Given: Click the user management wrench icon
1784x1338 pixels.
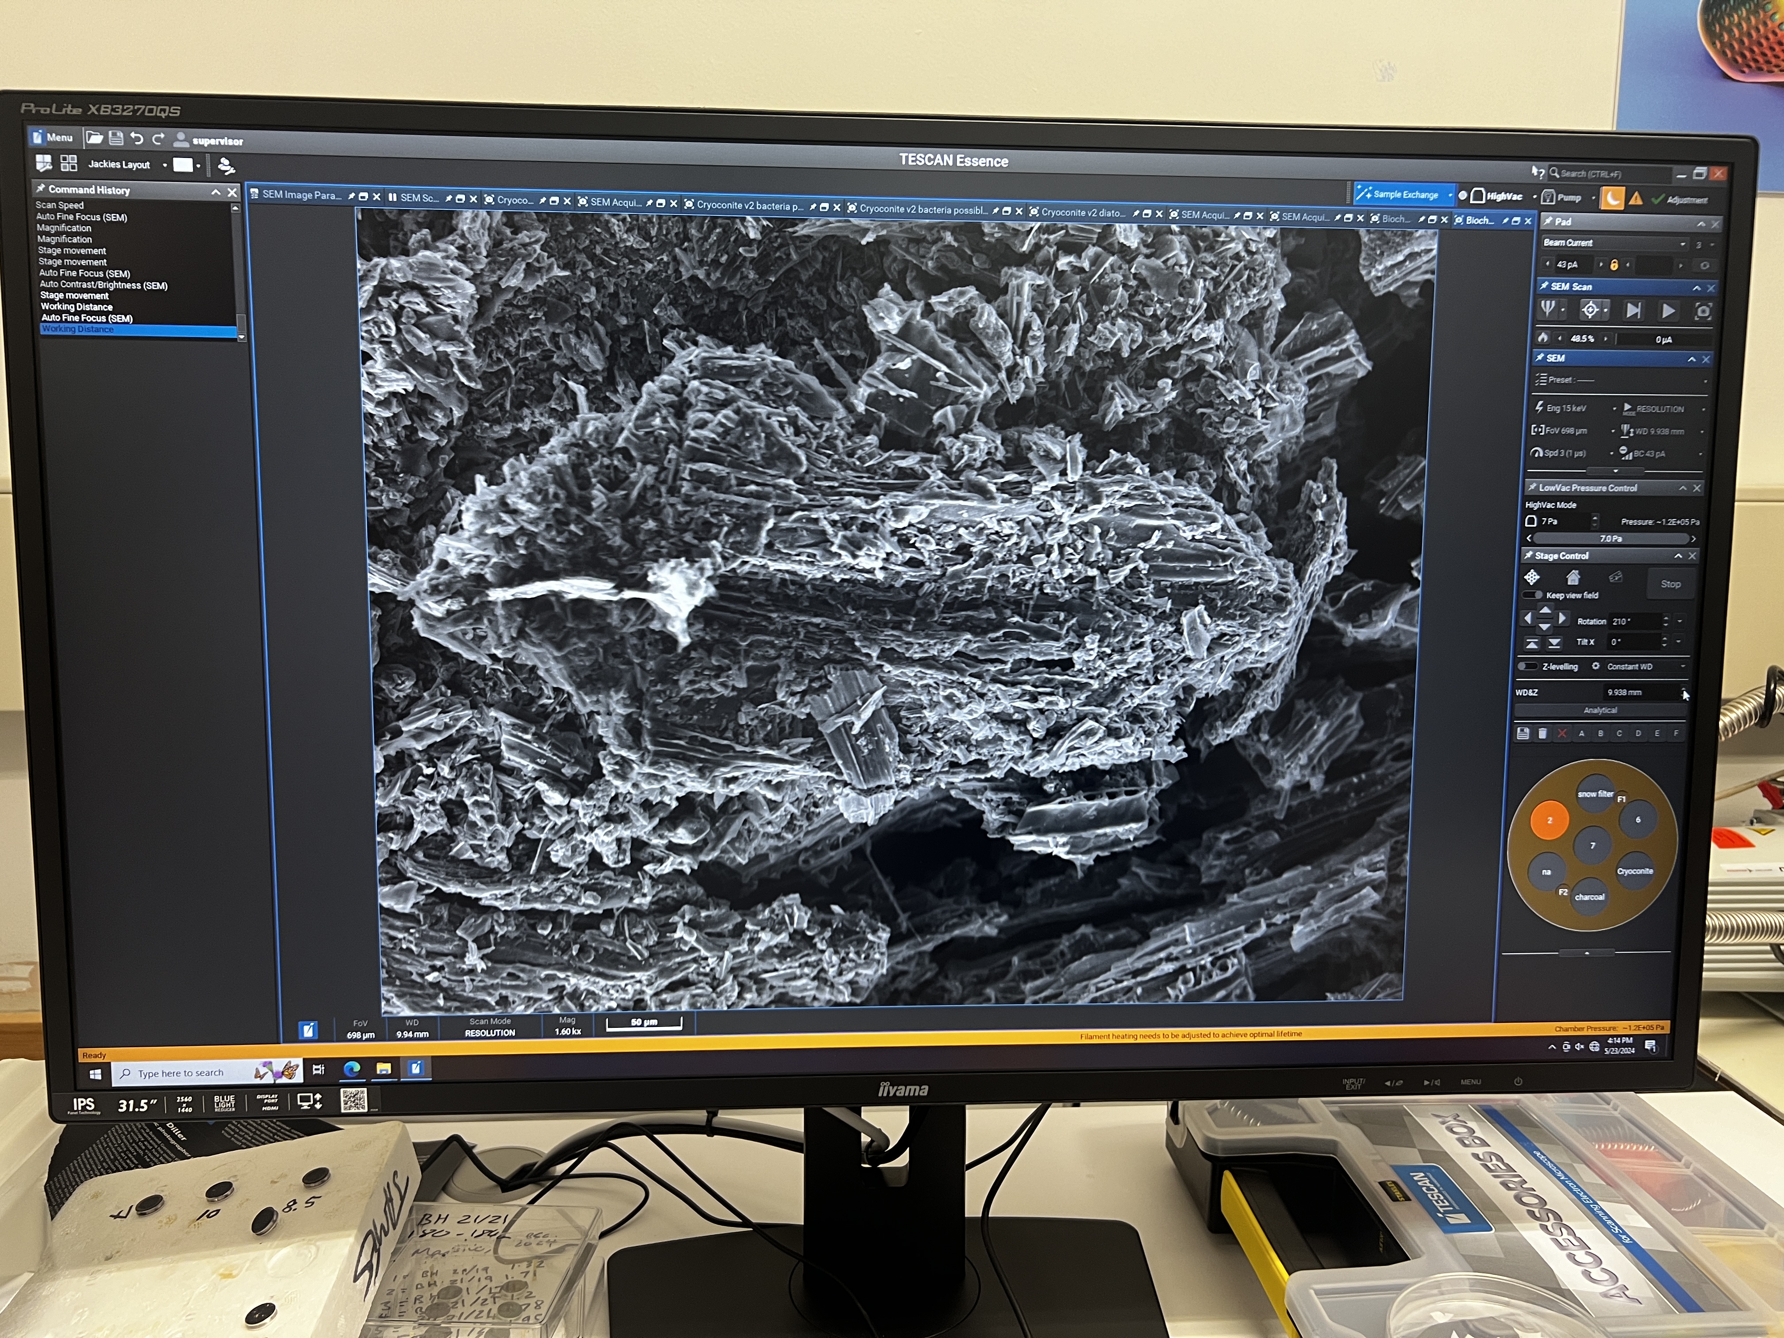Looking at the screenshot, I should point(227,166).
